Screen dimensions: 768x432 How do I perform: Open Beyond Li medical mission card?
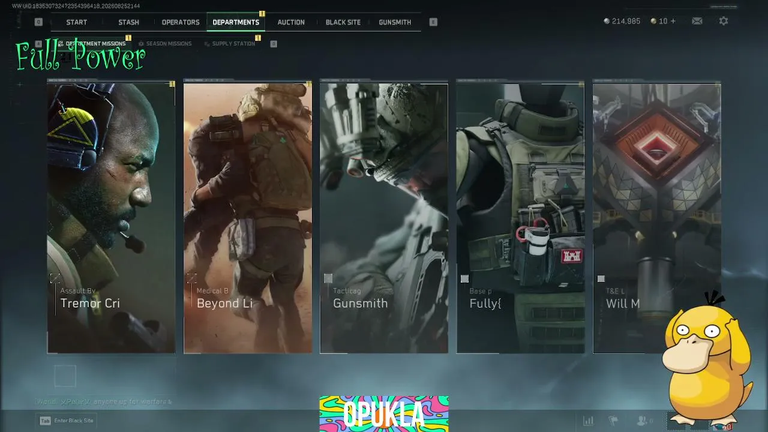(248, 218)
